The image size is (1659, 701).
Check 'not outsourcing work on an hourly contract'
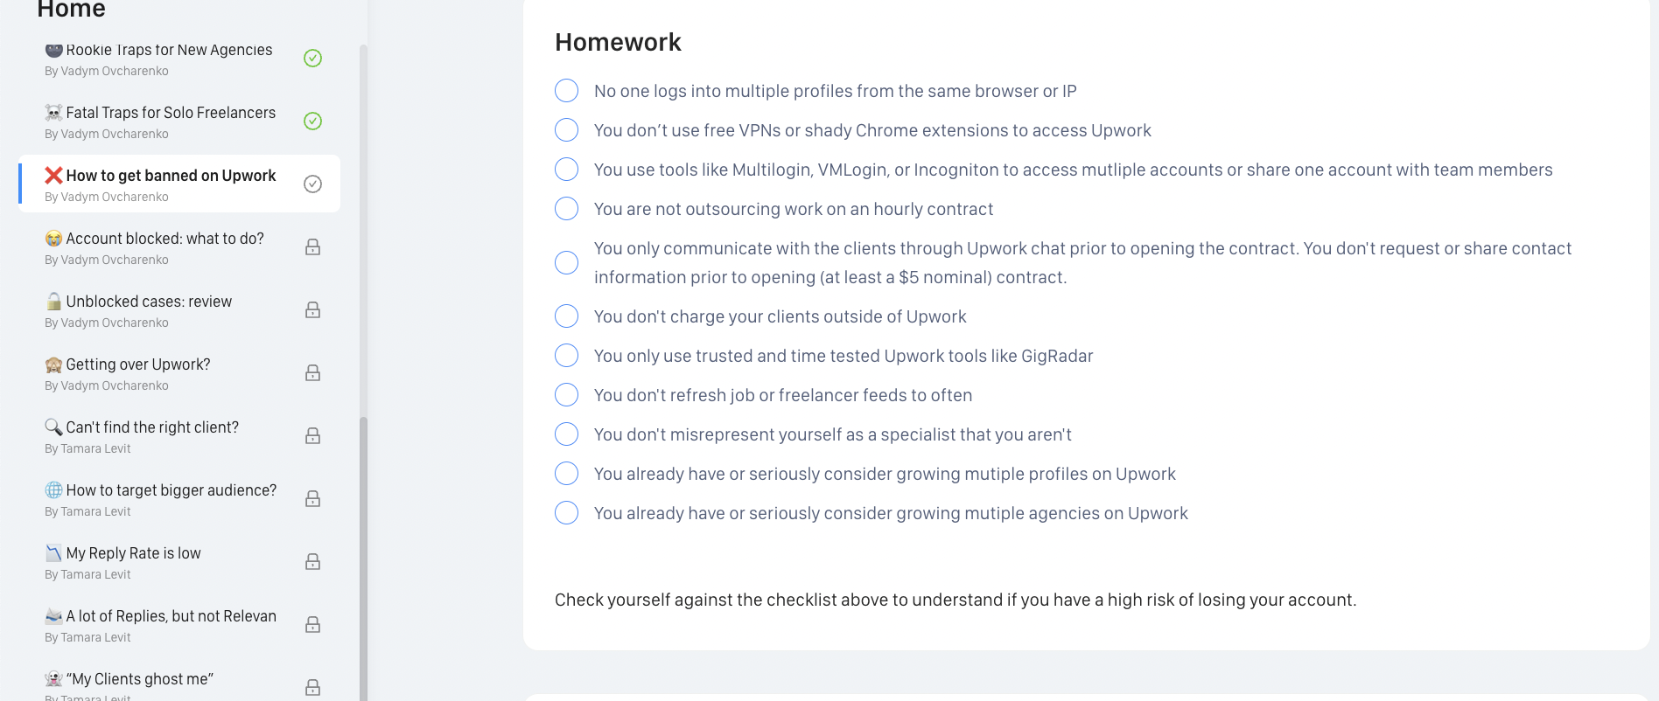point(567,209)
